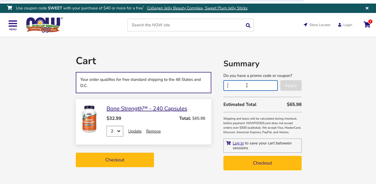
Task: Click the search magnifying glass icon
Action: click(248, 25)
